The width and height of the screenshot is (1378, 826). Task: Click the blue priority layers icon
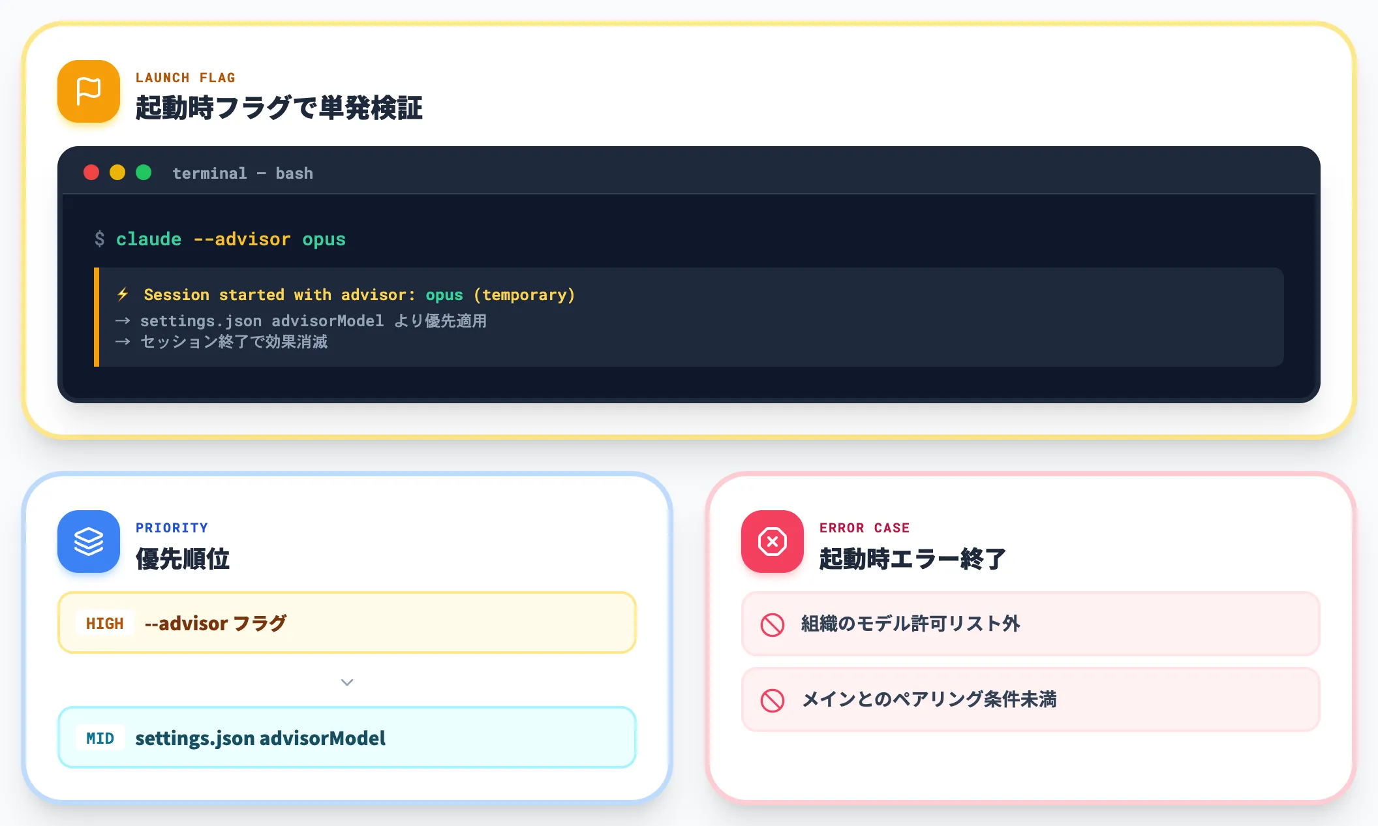89,542
